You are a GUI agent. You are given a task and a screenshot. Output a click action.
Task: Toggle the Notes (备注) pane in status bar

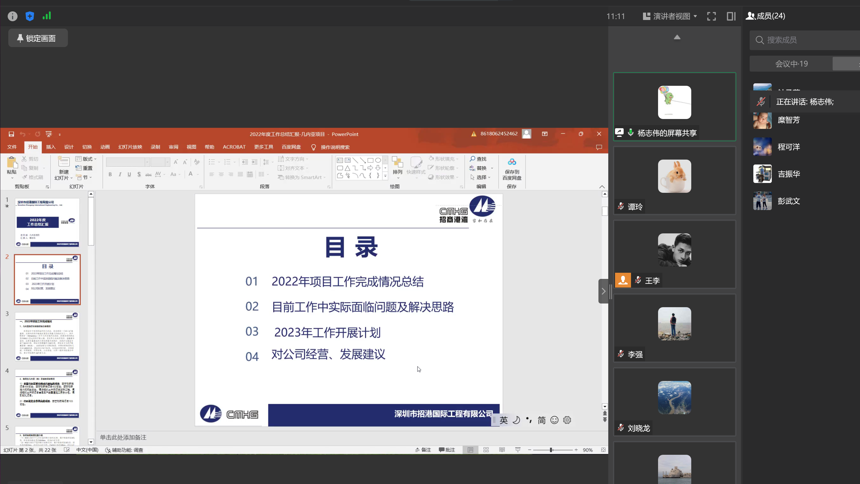(423, 450)
